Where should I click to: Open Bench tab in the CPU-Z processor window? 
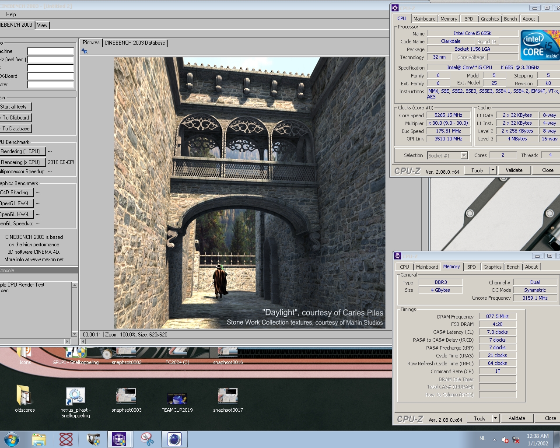511,19
